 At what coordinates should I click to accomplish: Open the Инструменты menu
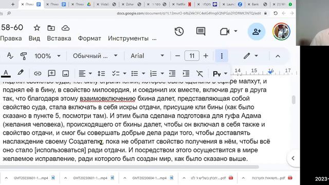click(128, 39)
